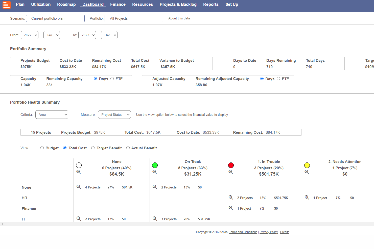Viewport: 374px width, 249px height.
Task: Open the Finance menu tab
Action: point(118,5)
